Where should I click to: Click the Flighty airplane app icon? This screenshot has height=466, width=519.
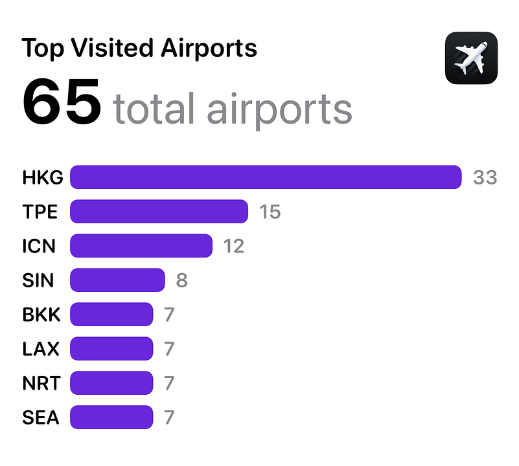click(471, 58)
